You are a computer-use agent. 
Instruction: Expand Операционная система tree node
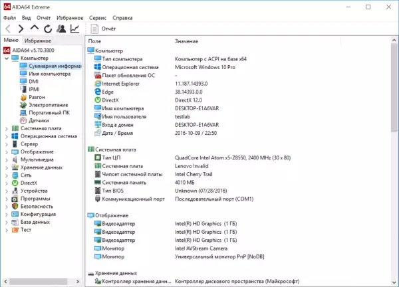click(x=7, y=136)
